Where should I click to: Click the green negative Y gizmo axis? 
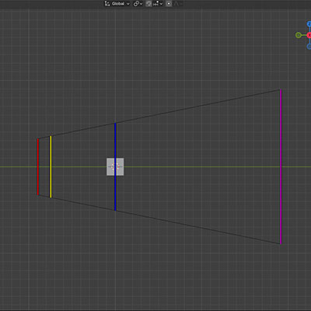pos(299,35)
